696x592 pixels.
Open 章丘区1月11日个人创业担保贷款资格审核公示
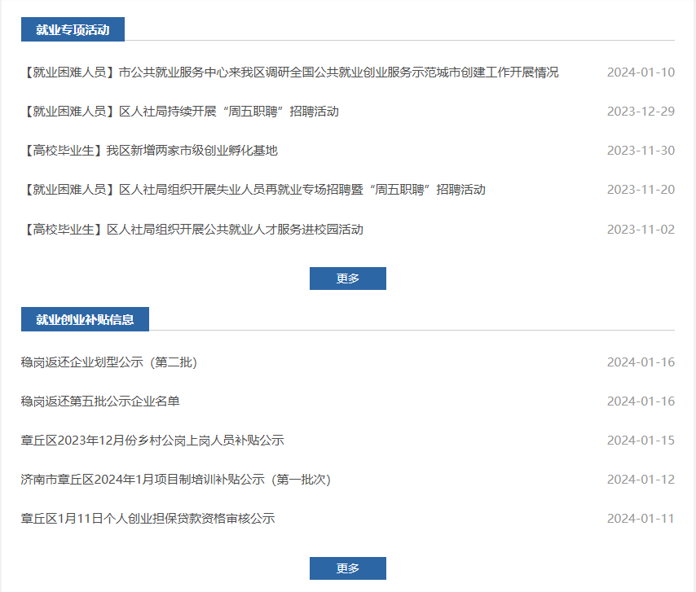point(148,519)
